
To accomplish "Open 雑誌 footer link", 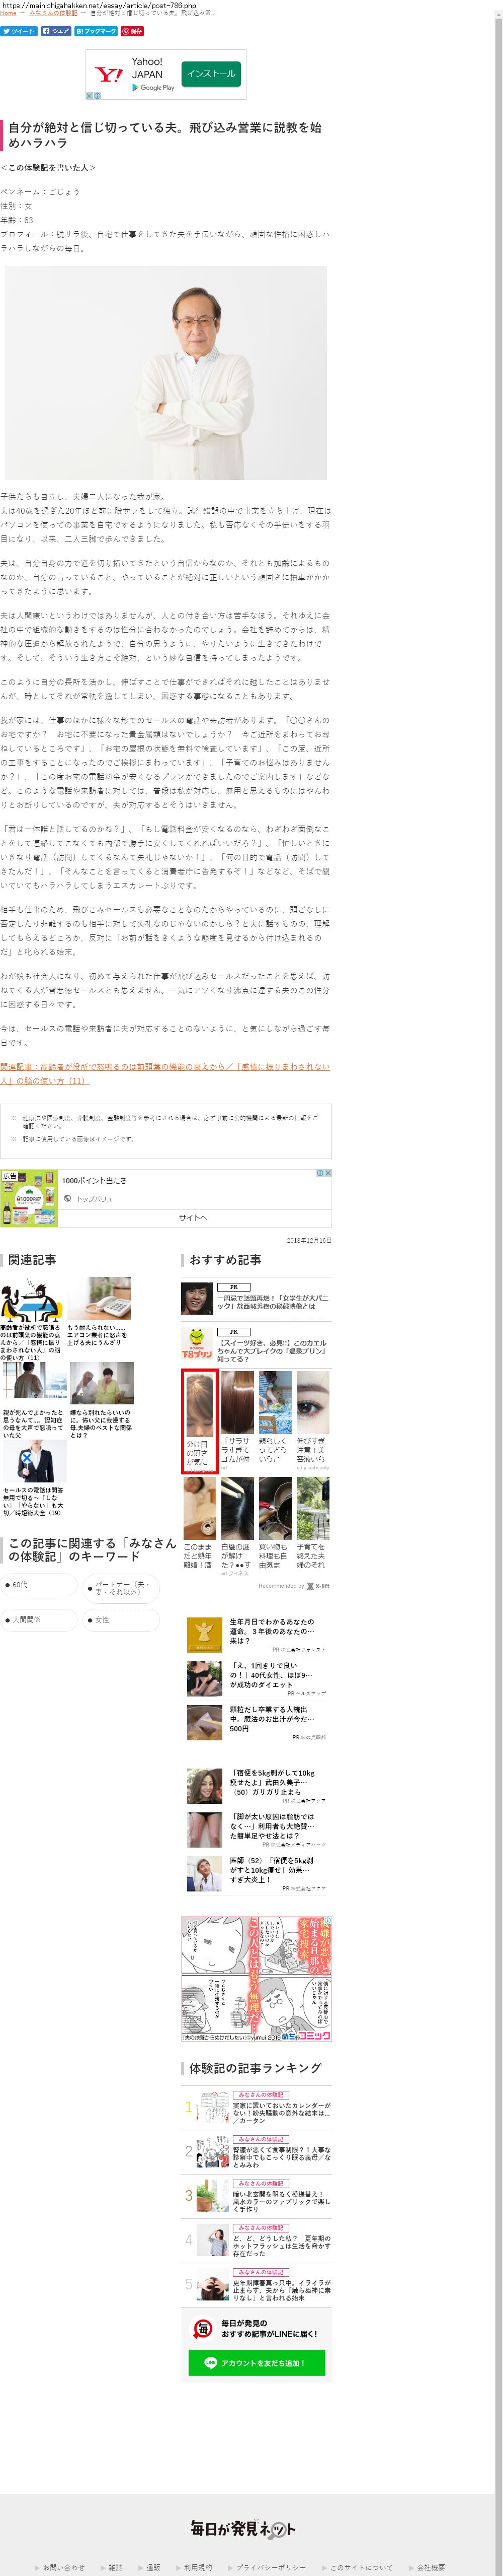I will [116, 2567].
